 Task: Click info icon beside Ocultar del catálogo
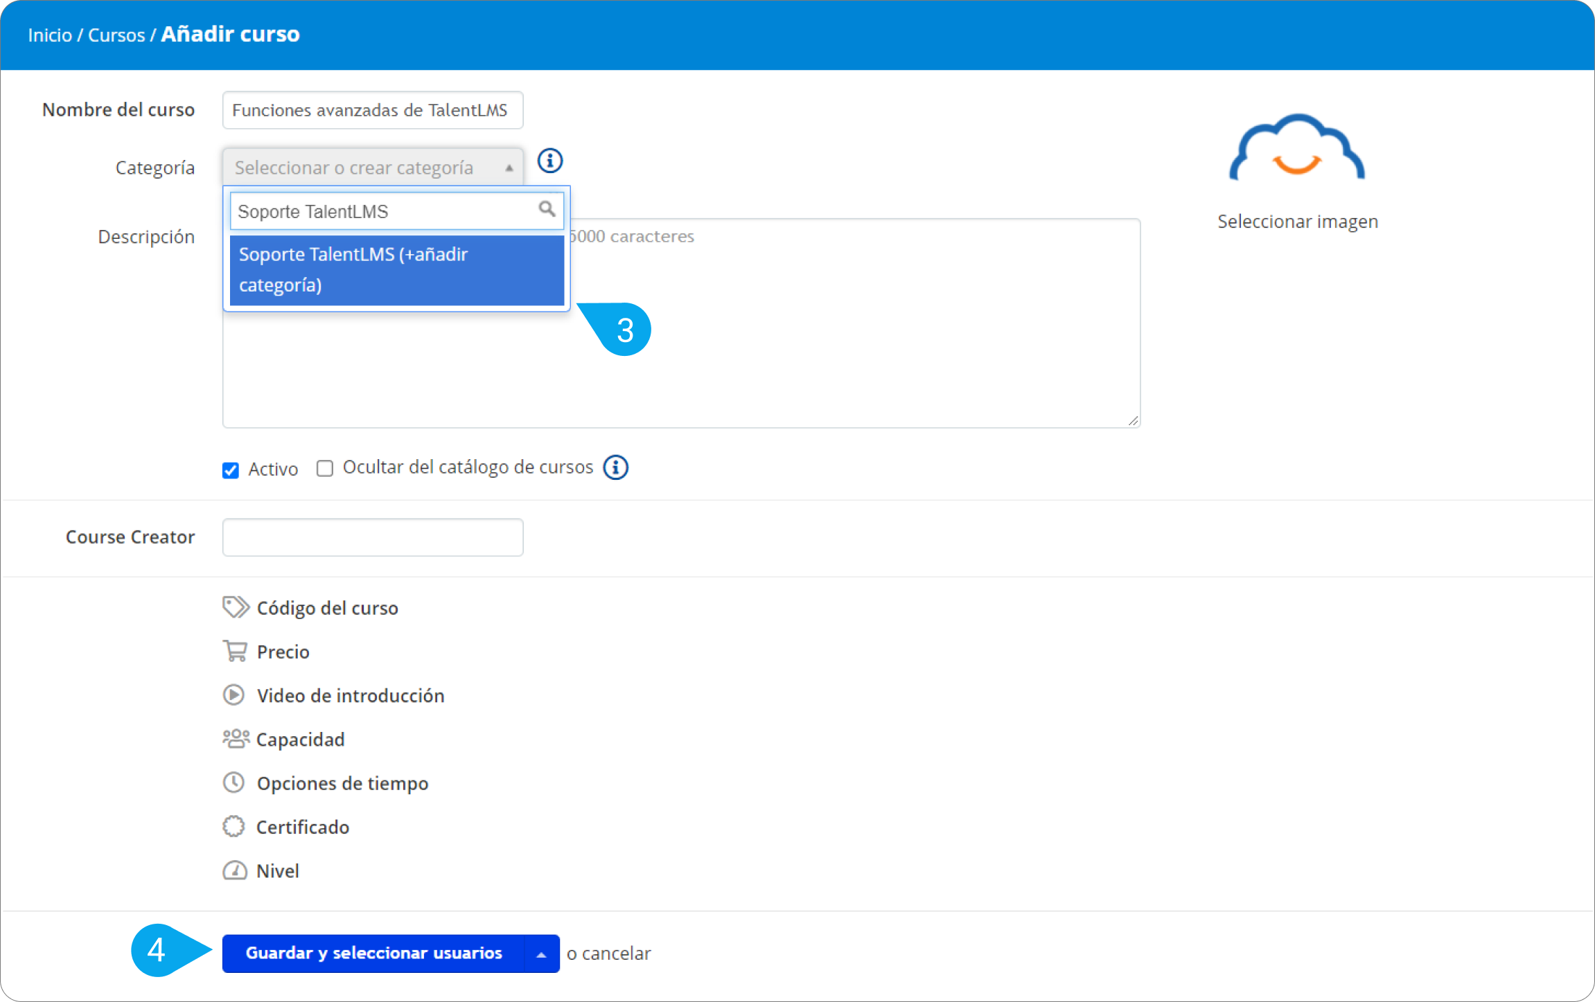click(x=615, y=467)
